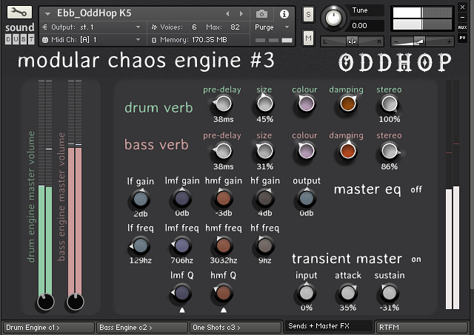Minimize instrument with the minus button
The height and width of the screenshot is (335, 474).
click(462, 17)
